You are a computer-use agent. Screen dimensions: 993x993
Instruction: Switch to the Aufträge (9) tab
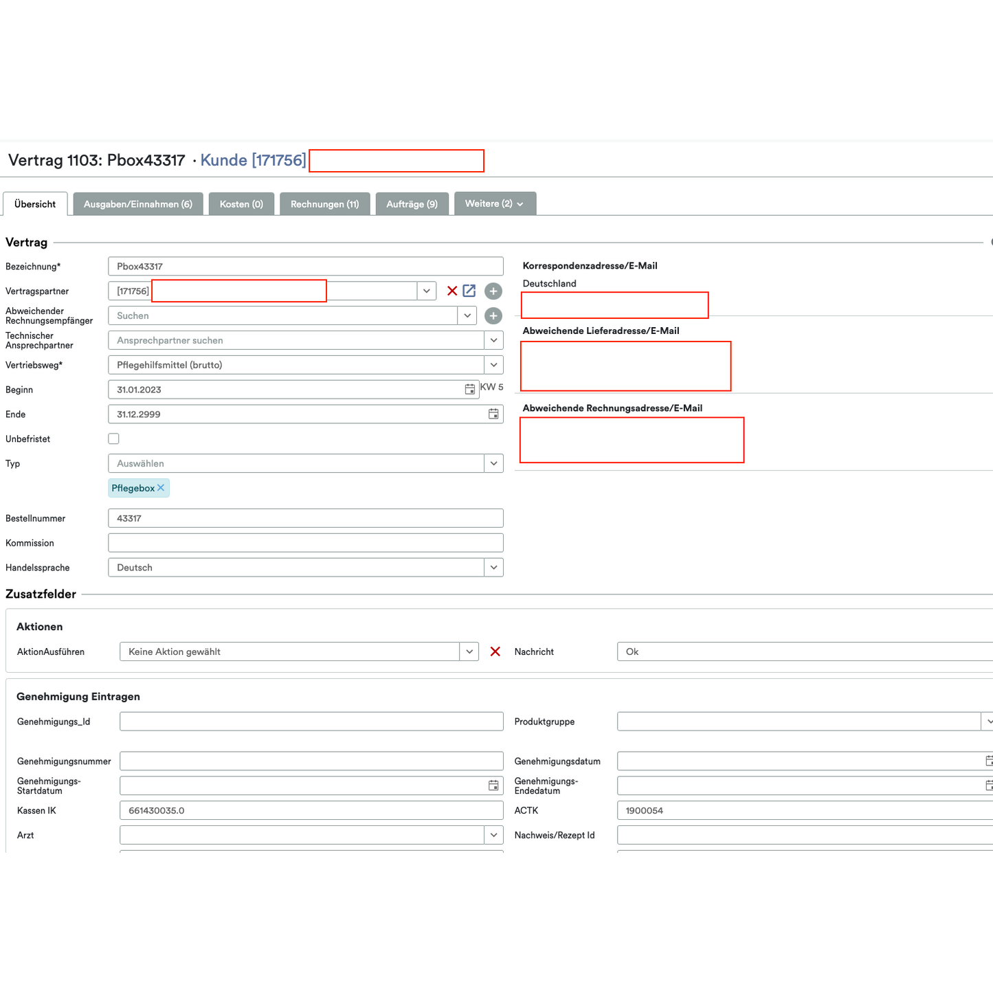(x=412, y=203)
